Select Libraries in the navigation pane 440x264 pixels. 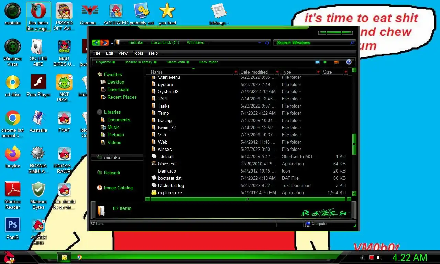(x=112, y=112)
